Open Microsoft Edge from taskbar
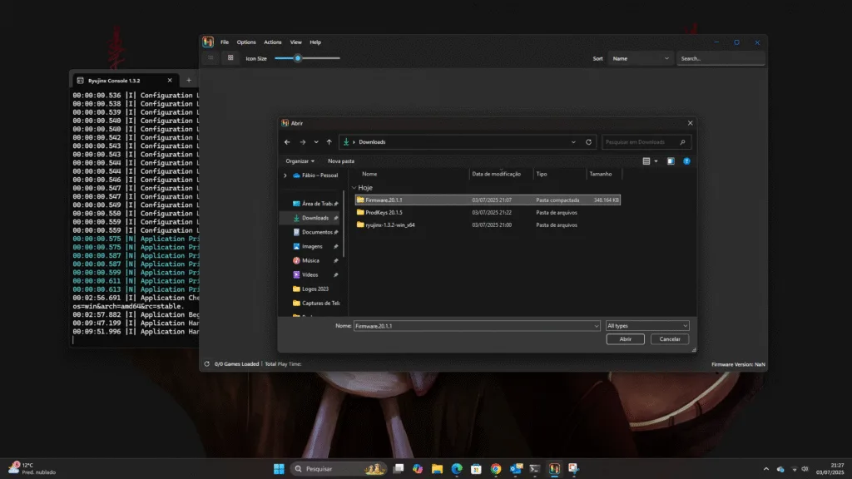The width and height of the screenshot is (852, 479). pyautogui.click(x=457, y=469)
